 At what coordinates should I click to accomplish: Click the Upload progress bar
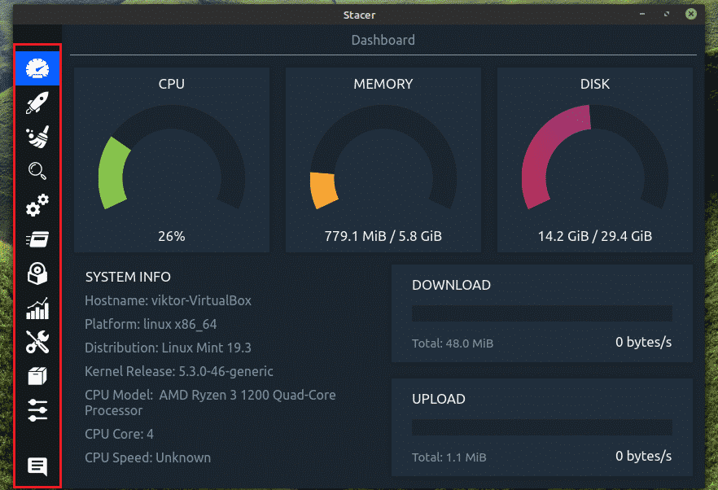coord(541,427)
